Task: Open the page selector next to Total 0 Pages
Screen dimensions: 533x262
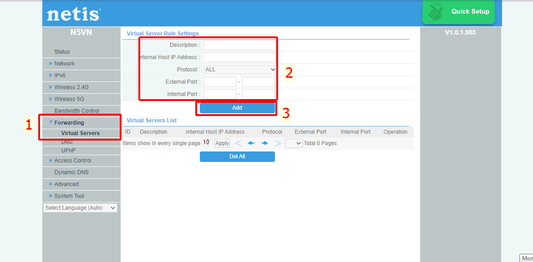Action: 294,143
